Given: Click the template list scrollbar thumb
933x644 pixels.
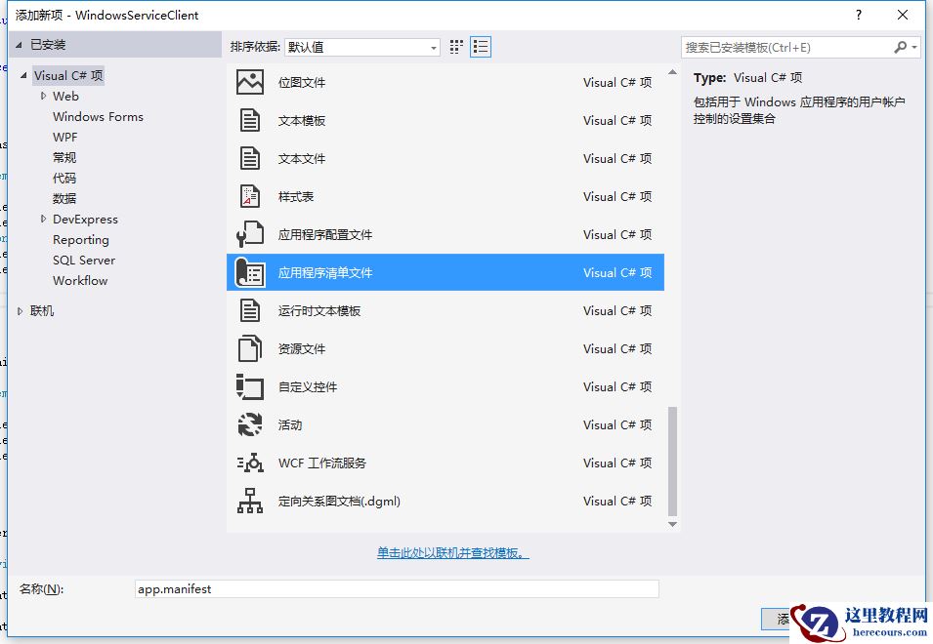Looking at the screenshot, I should (x=672, y=462).
